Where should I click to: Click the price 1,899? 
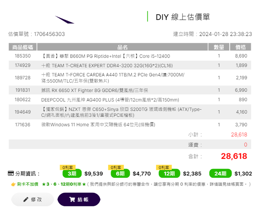pyautogui.click(x=241, y=65)
